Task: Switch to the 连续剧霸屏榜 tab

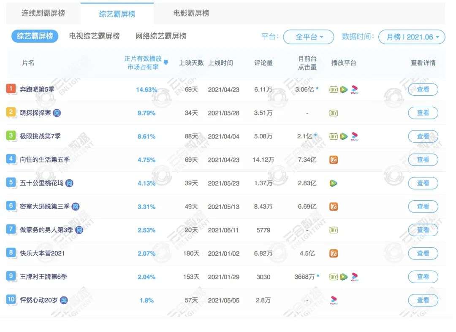Action: point(43,13)
